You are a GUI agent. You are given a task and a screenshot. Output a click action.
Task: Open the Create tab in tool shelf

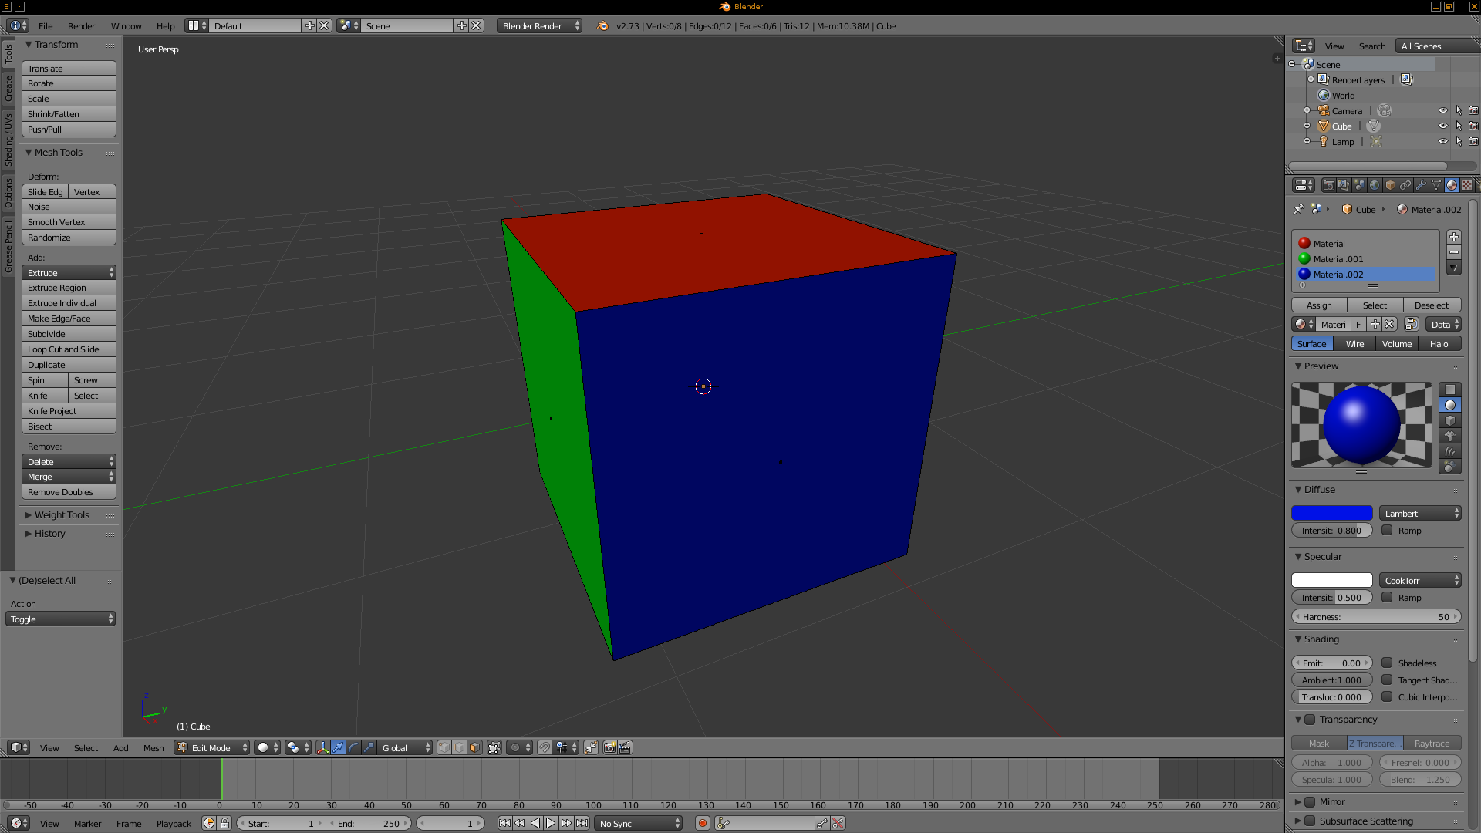(x=8, y=88)
